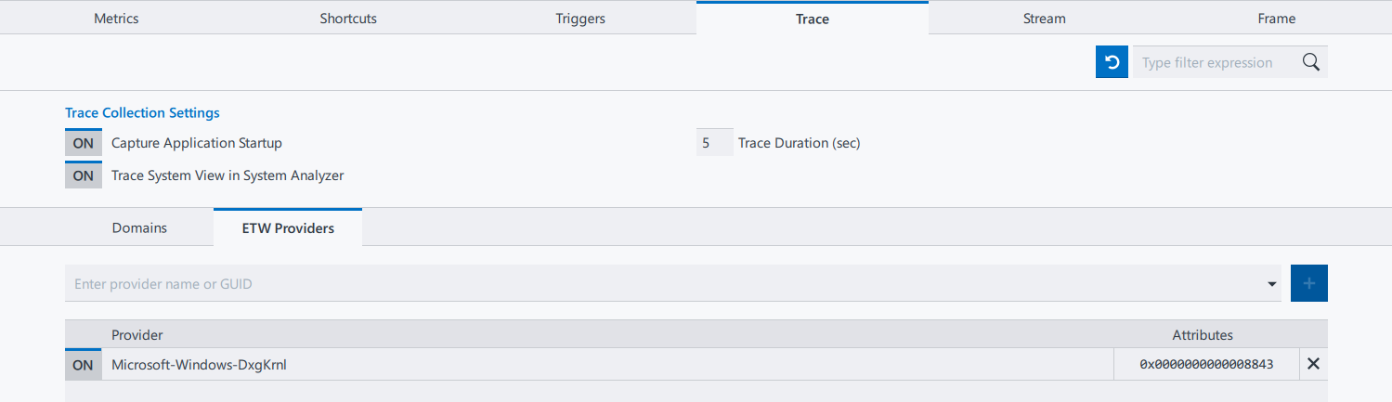
Task: Open the Metrics tab
Action: pyautogui.click(x=116, y=19)
